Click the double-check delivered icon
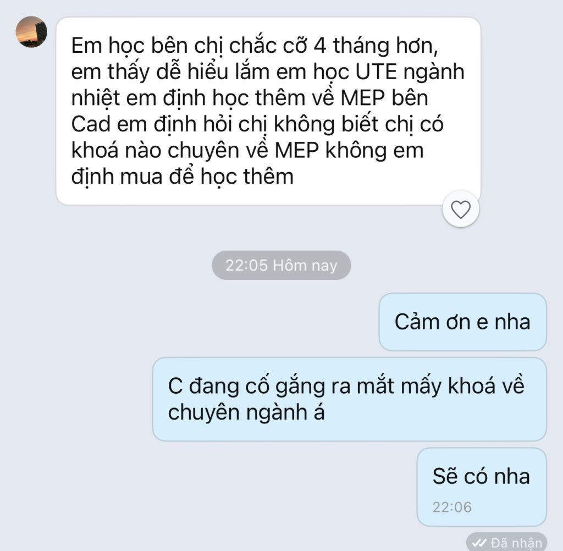 479,542
